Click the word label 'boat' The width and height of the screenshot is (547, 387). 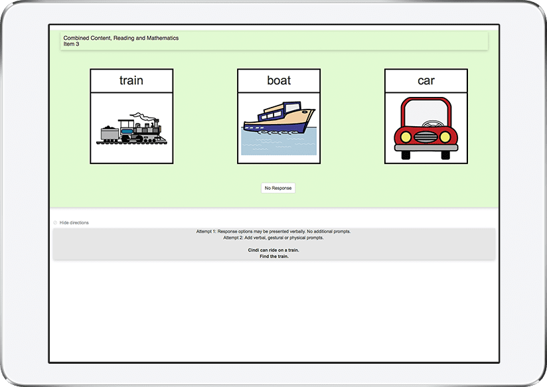point(279,80)
